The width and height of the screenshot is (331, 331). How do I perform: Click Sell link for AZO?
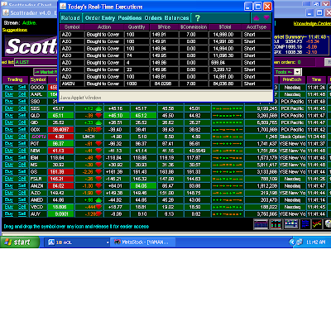click(22, 193)
